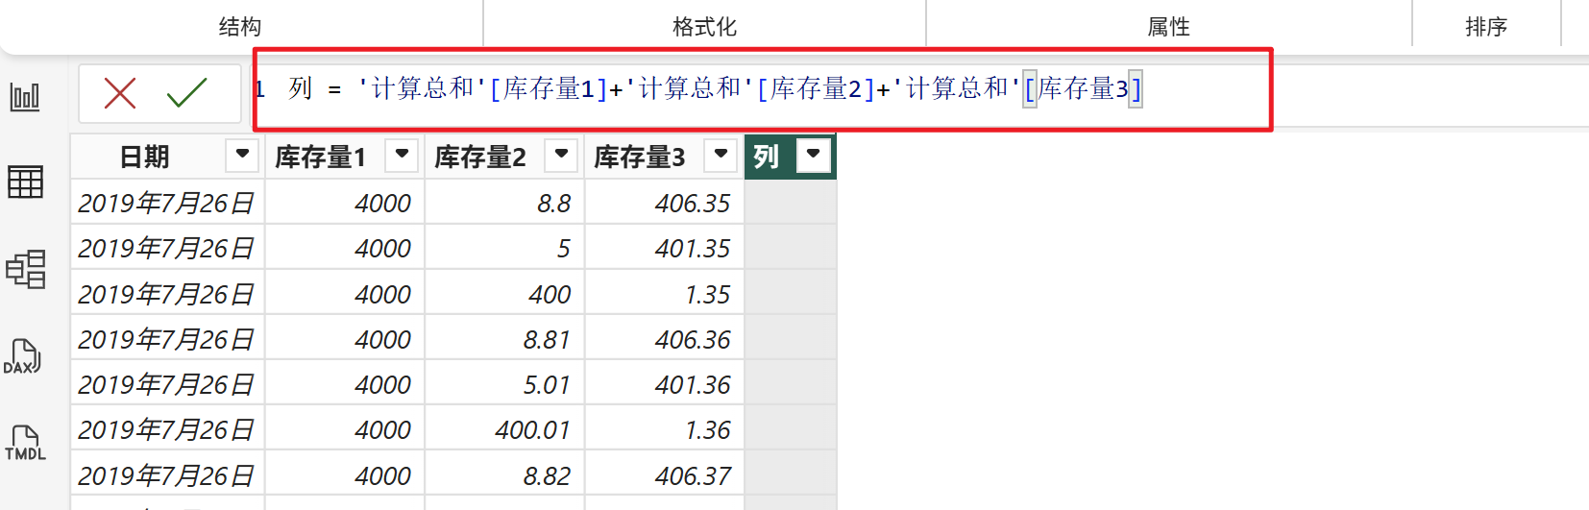Select the 格式化 ribbon group label
Viewport: 1589px width, 510px height.
(x=704, y=27)
